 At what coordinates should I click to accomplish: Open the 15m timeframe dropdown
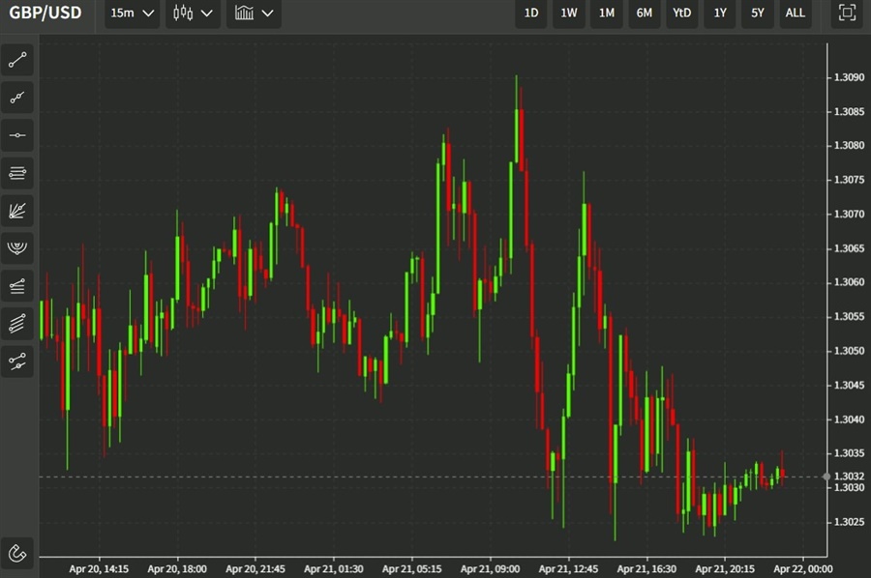pyautogui.click(x=133, y=13)
